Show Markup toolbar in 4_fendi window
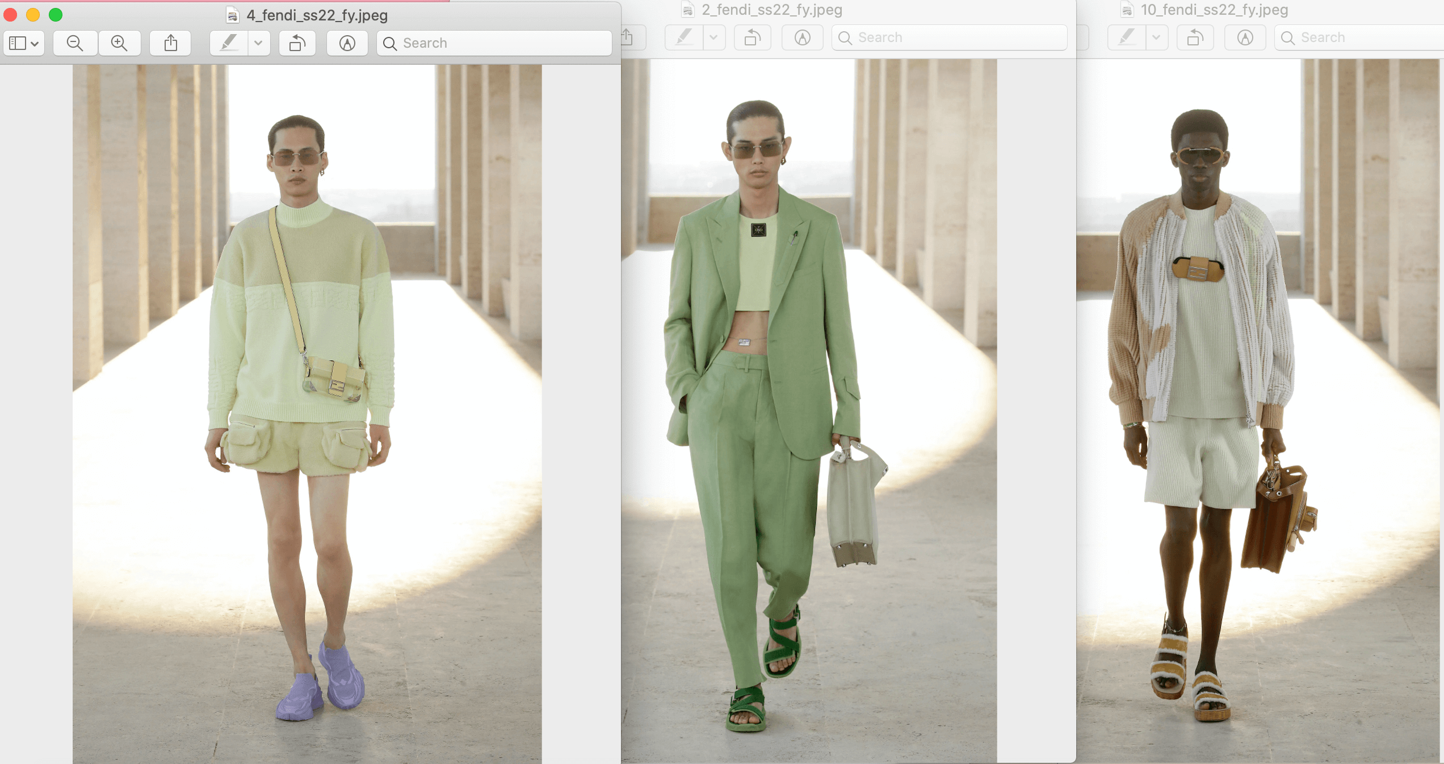The height and width of the screenshot is (764, 1444). tap(347, 43)
